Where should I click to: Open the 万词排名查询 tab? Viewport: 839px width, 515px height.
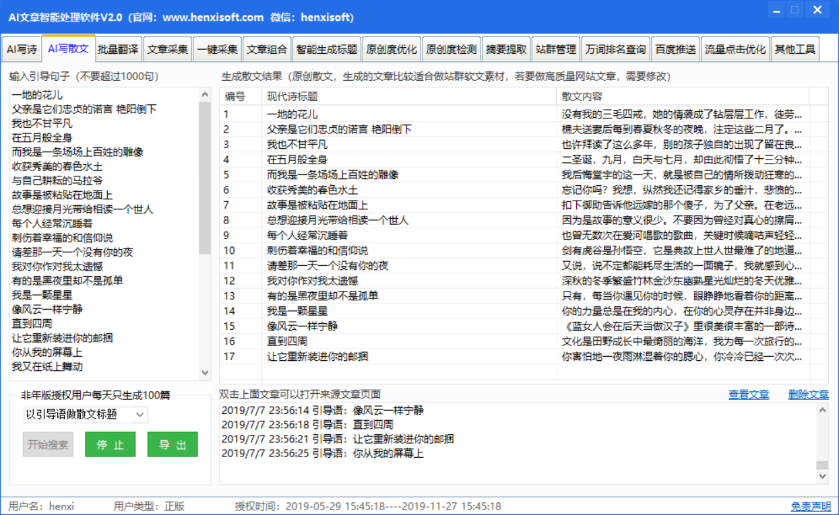616,50
